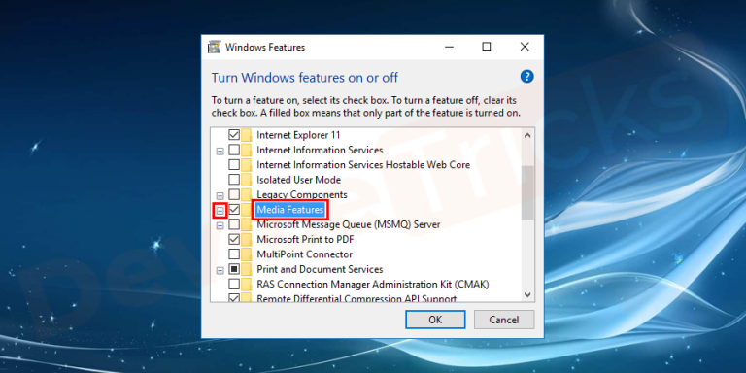Screen dimensions: 746x373
Task: Click the Isolated User Mode folder icon
Action: click(247, 180)
